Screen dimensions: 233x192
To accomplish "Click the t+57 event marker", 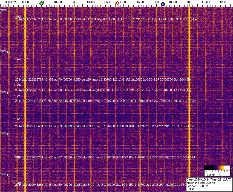I will click(x=18, y=17).
